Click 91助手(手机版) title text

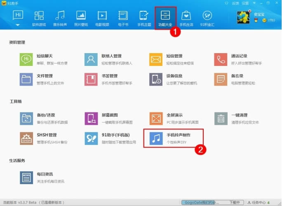[x=115, y=135]
